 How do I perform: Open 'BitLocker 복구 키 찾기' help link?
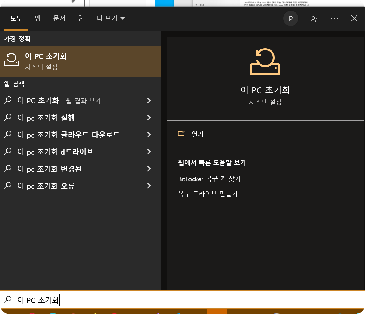pos(209,179)
